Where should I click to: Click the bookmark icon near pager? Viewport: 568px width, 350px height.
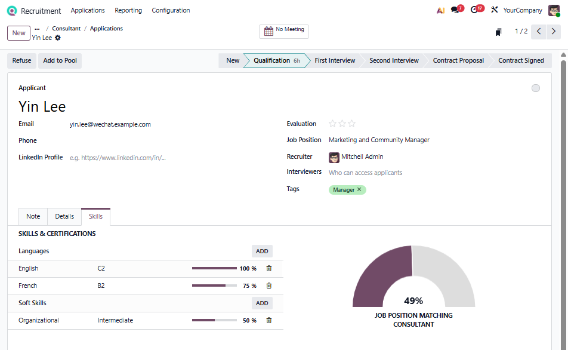click(498, 32)
